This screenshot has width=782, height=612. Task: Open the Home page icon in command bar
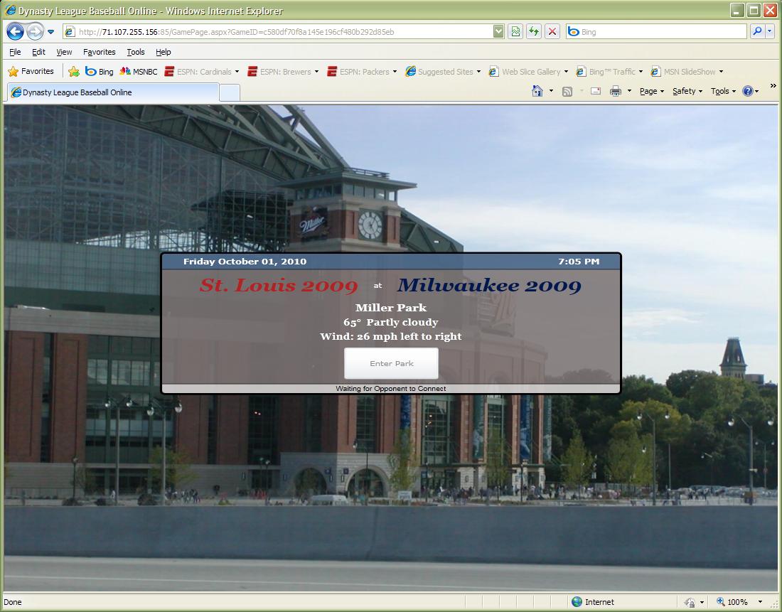pos(538,91)
